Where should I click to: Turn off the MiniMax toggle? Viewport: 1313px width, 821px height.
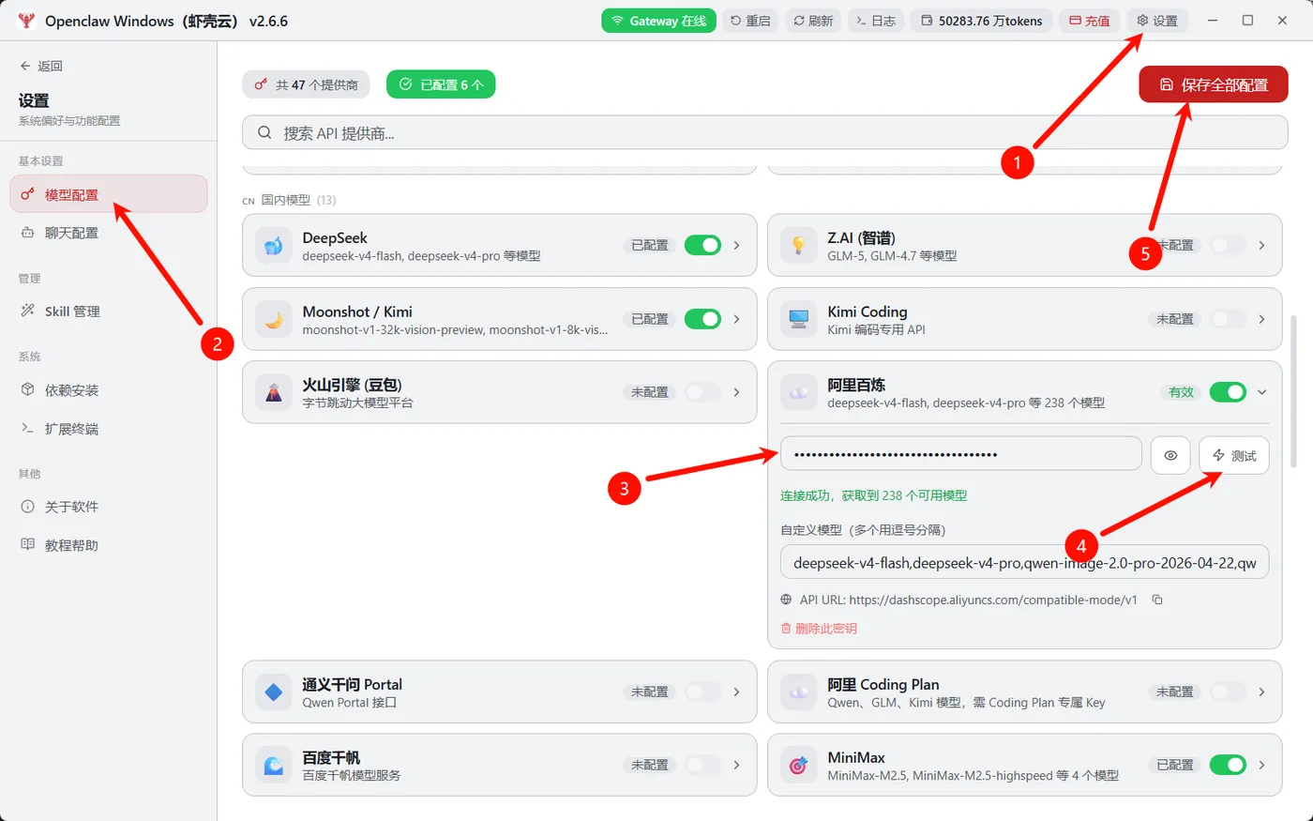[1228, 765]
